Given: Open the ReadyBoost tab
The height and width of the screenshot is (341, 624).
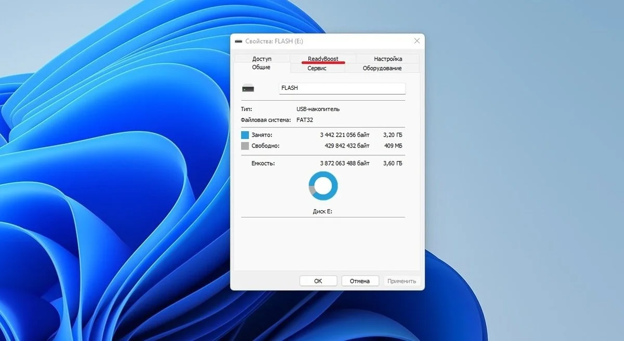Looking at the screenshot, I should pyautogui.click(x=323, y=59).
